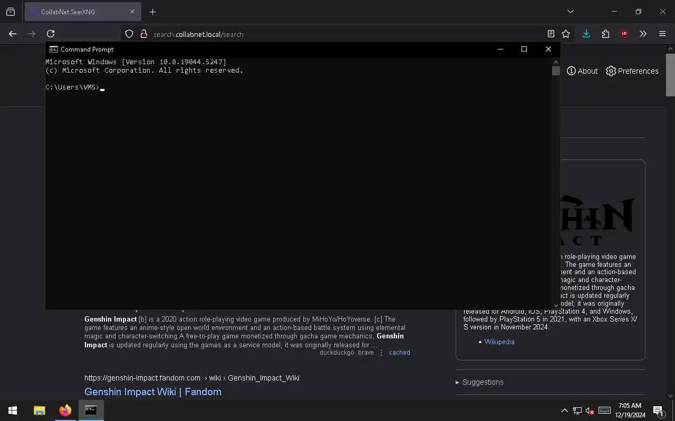Open the notification center icon

[x=658, y=410]
